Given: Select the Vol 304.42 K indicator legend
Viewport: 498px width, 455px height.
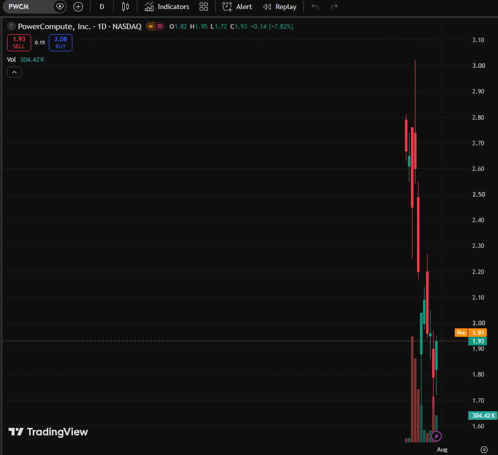Looking at the screenshot, I should tap(26, 60).
